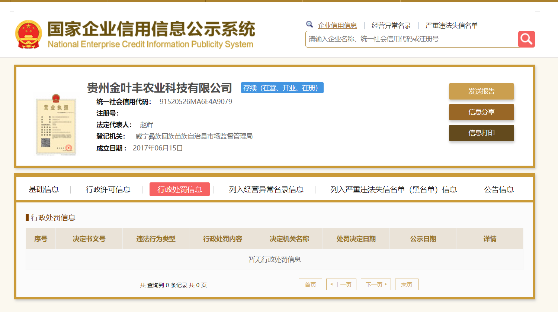
Task: Click the small blue magnifier icon
Action: tap(310, 25)
